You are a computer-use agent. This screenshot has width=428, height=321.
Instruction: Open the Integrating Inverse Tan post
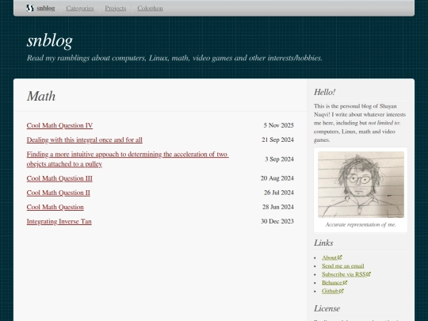59,221
